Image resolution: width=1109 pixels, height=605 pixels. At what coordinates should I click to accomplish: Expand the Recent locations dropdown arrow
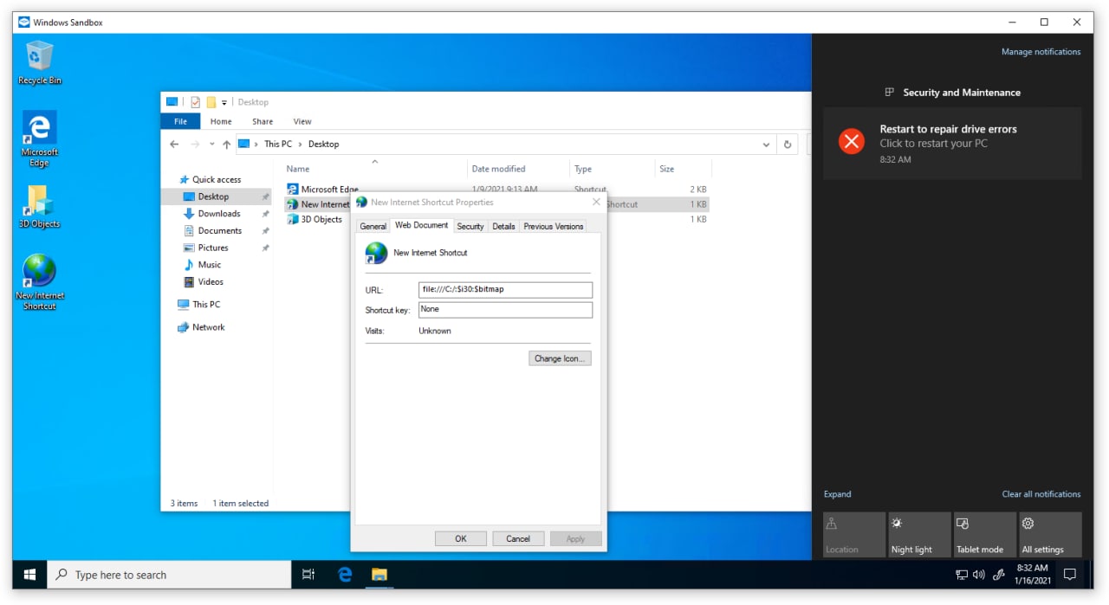(x=211, y=145)
